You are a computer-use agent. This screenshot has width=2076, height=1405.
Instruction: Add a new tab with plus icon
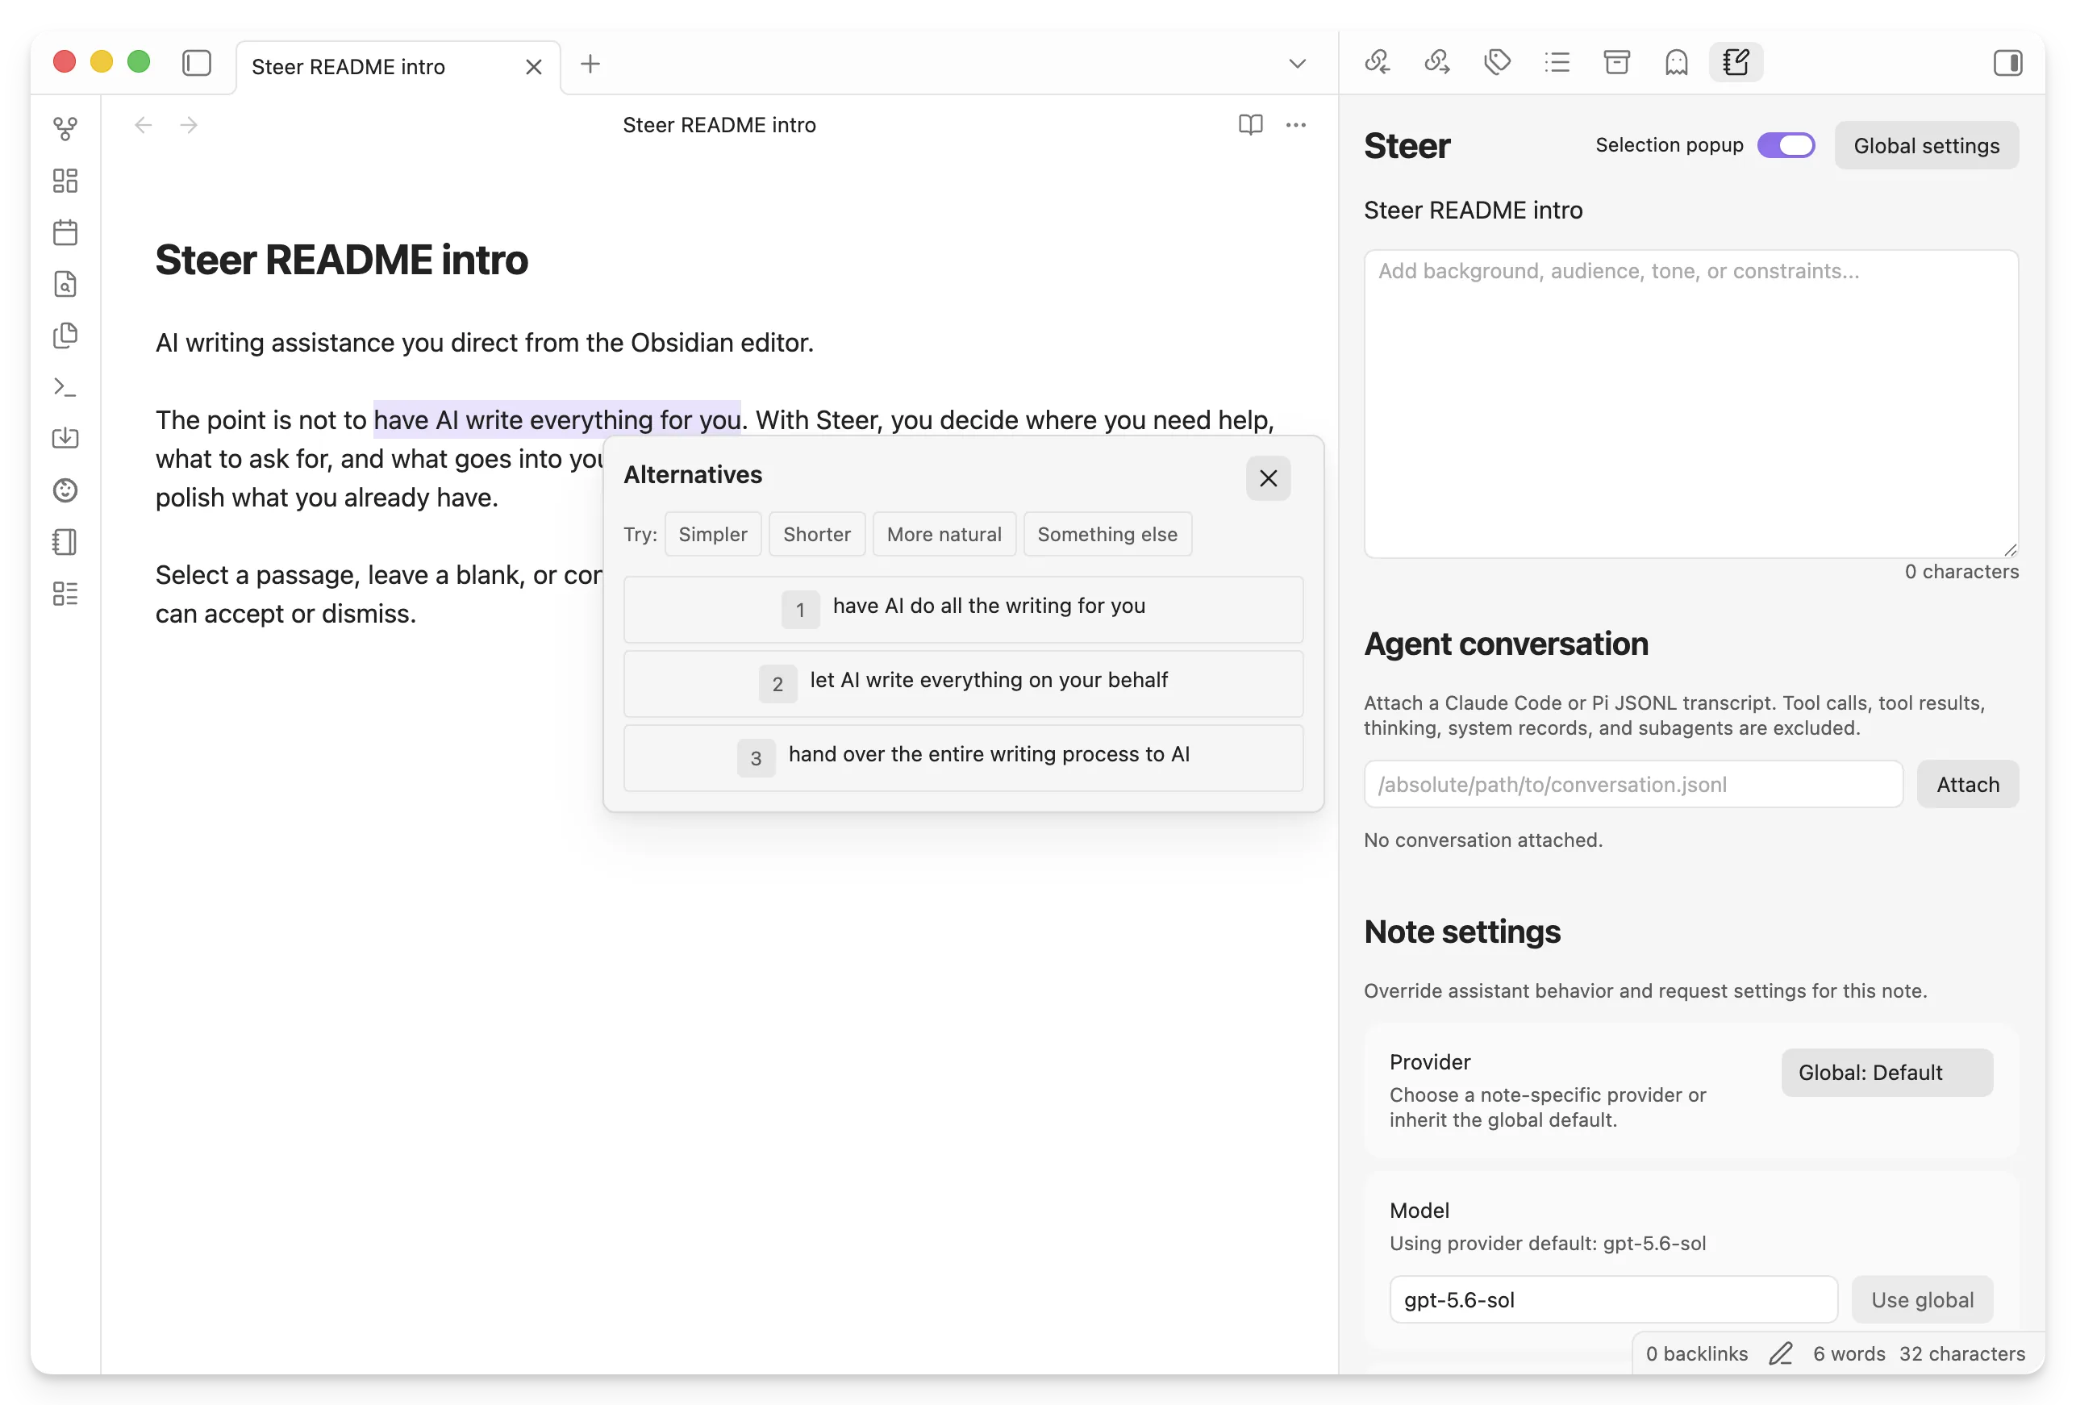tap(590, 65)
